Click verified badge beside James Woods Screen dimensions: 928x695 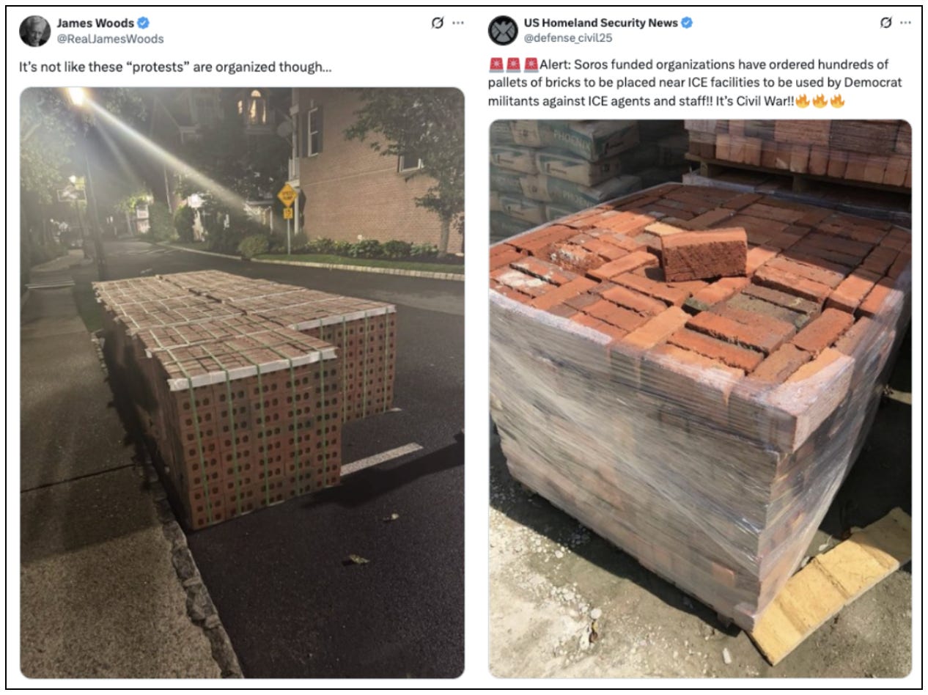pos(144,23)
